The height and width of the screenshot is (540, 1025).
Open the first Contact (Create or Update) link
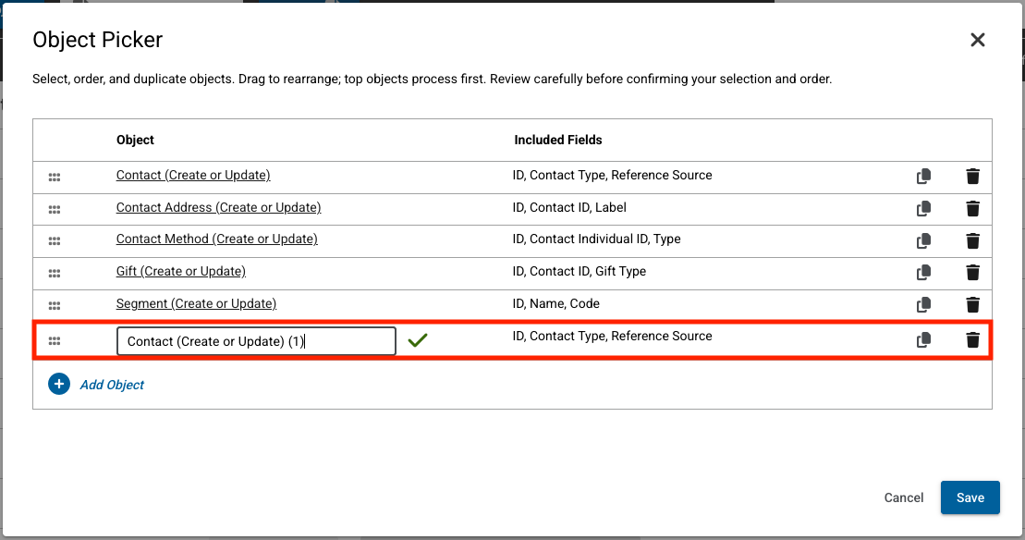pyautogui.click(x=193, y=175)
